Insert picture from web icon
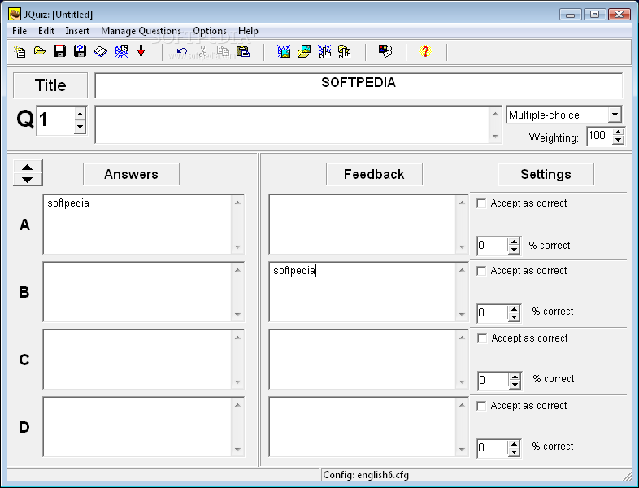639x488 pixels. [x=284, y=51]
